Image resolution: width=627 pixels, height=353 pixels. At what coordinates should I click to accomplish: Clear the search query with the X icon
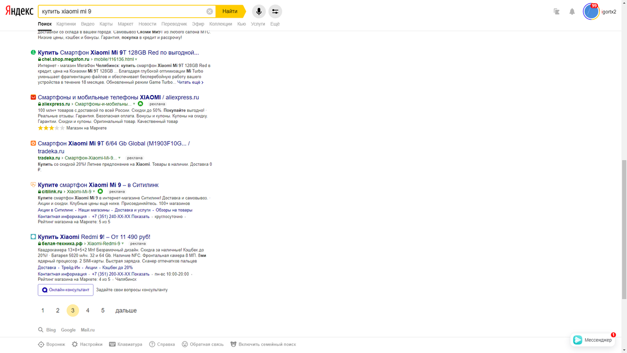tap(210, 12)
